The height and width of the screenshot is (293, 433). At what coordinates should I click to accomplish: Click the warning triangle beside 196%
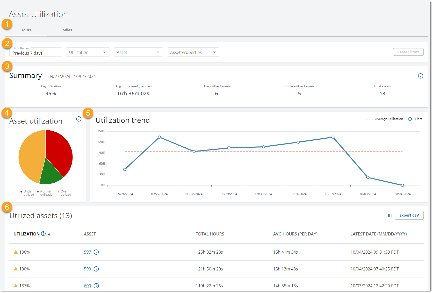pyautogui.click(x=16, y=252)
